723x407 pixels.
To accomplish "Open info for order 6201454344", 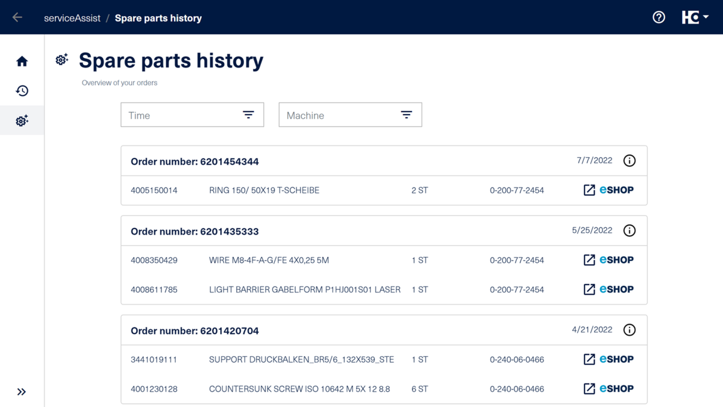I will 630,160.
